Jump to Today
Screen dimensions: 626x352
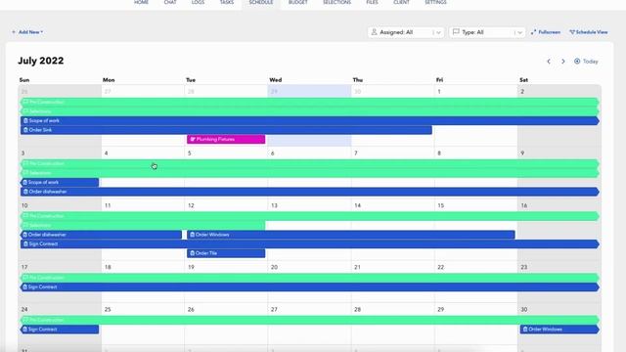586,62
